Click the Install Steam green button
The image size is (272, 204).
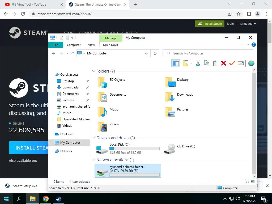point(210,24)
